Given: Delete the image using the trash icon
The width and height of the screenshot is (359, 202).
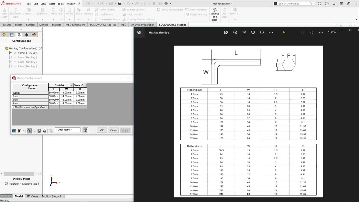Looking at the screenshot, I should click(244, 33).
